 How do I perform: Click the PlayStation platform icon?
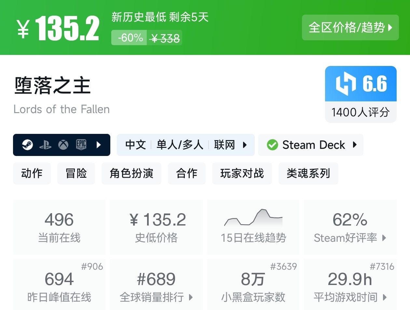point(45,145)
